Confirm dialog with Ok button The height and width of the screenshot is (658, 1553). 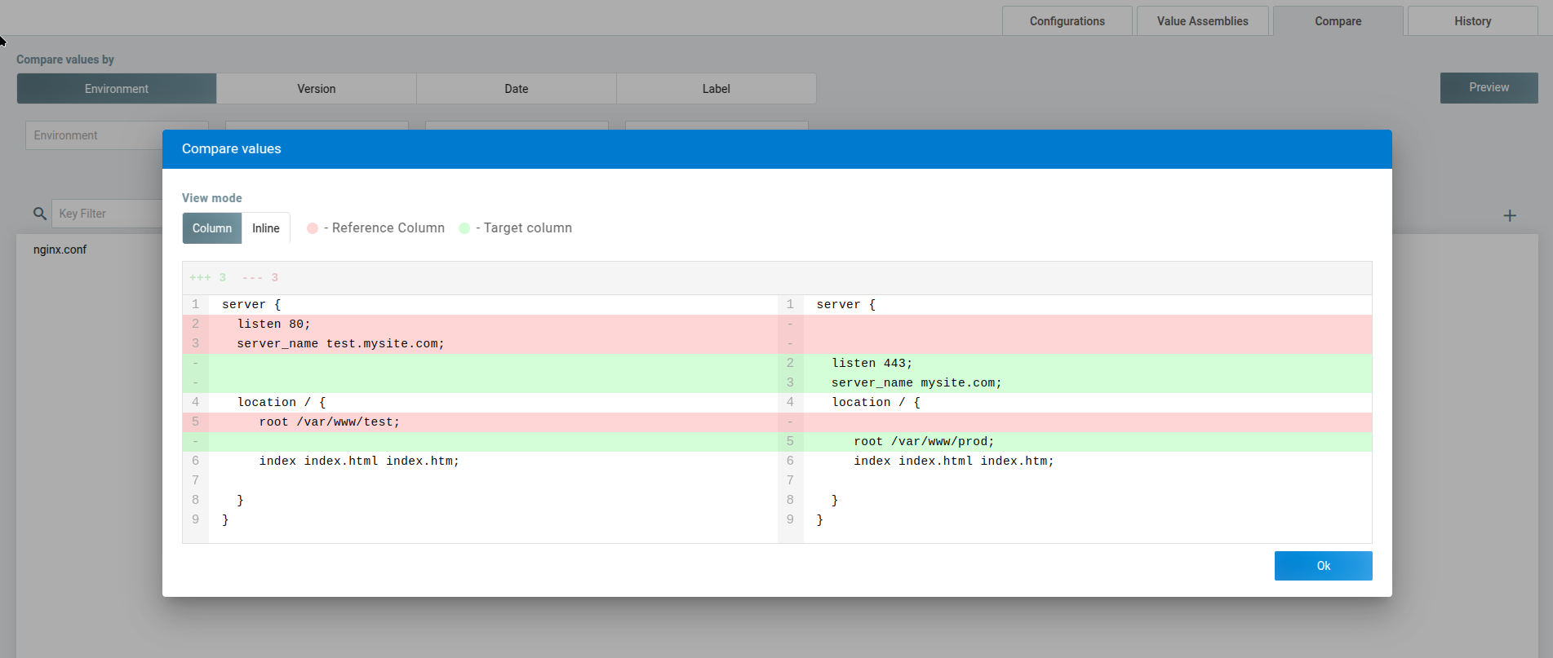(x=1323, y=566)
